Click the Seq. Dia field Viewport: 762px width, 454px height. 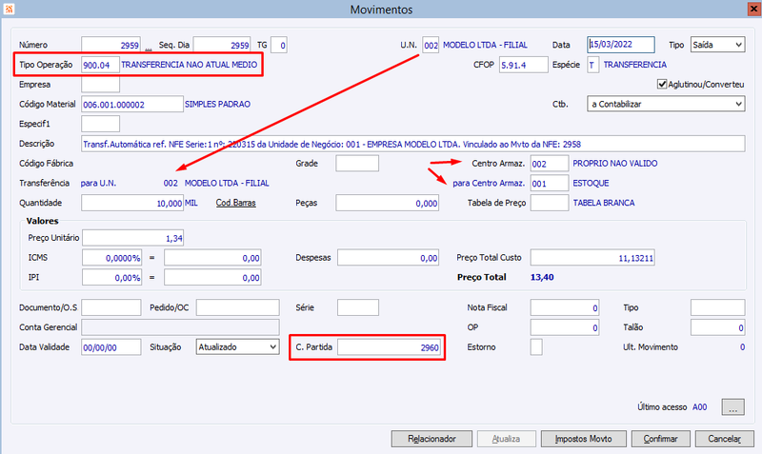[222, 45]
